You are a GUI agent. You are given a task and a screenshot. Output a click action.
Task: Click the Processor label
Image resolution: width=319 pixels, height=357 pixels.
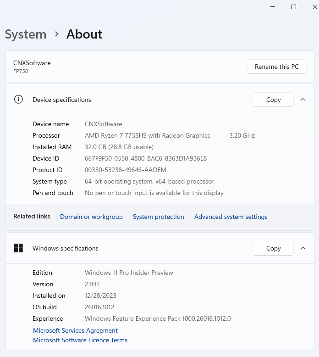[46, 135]
